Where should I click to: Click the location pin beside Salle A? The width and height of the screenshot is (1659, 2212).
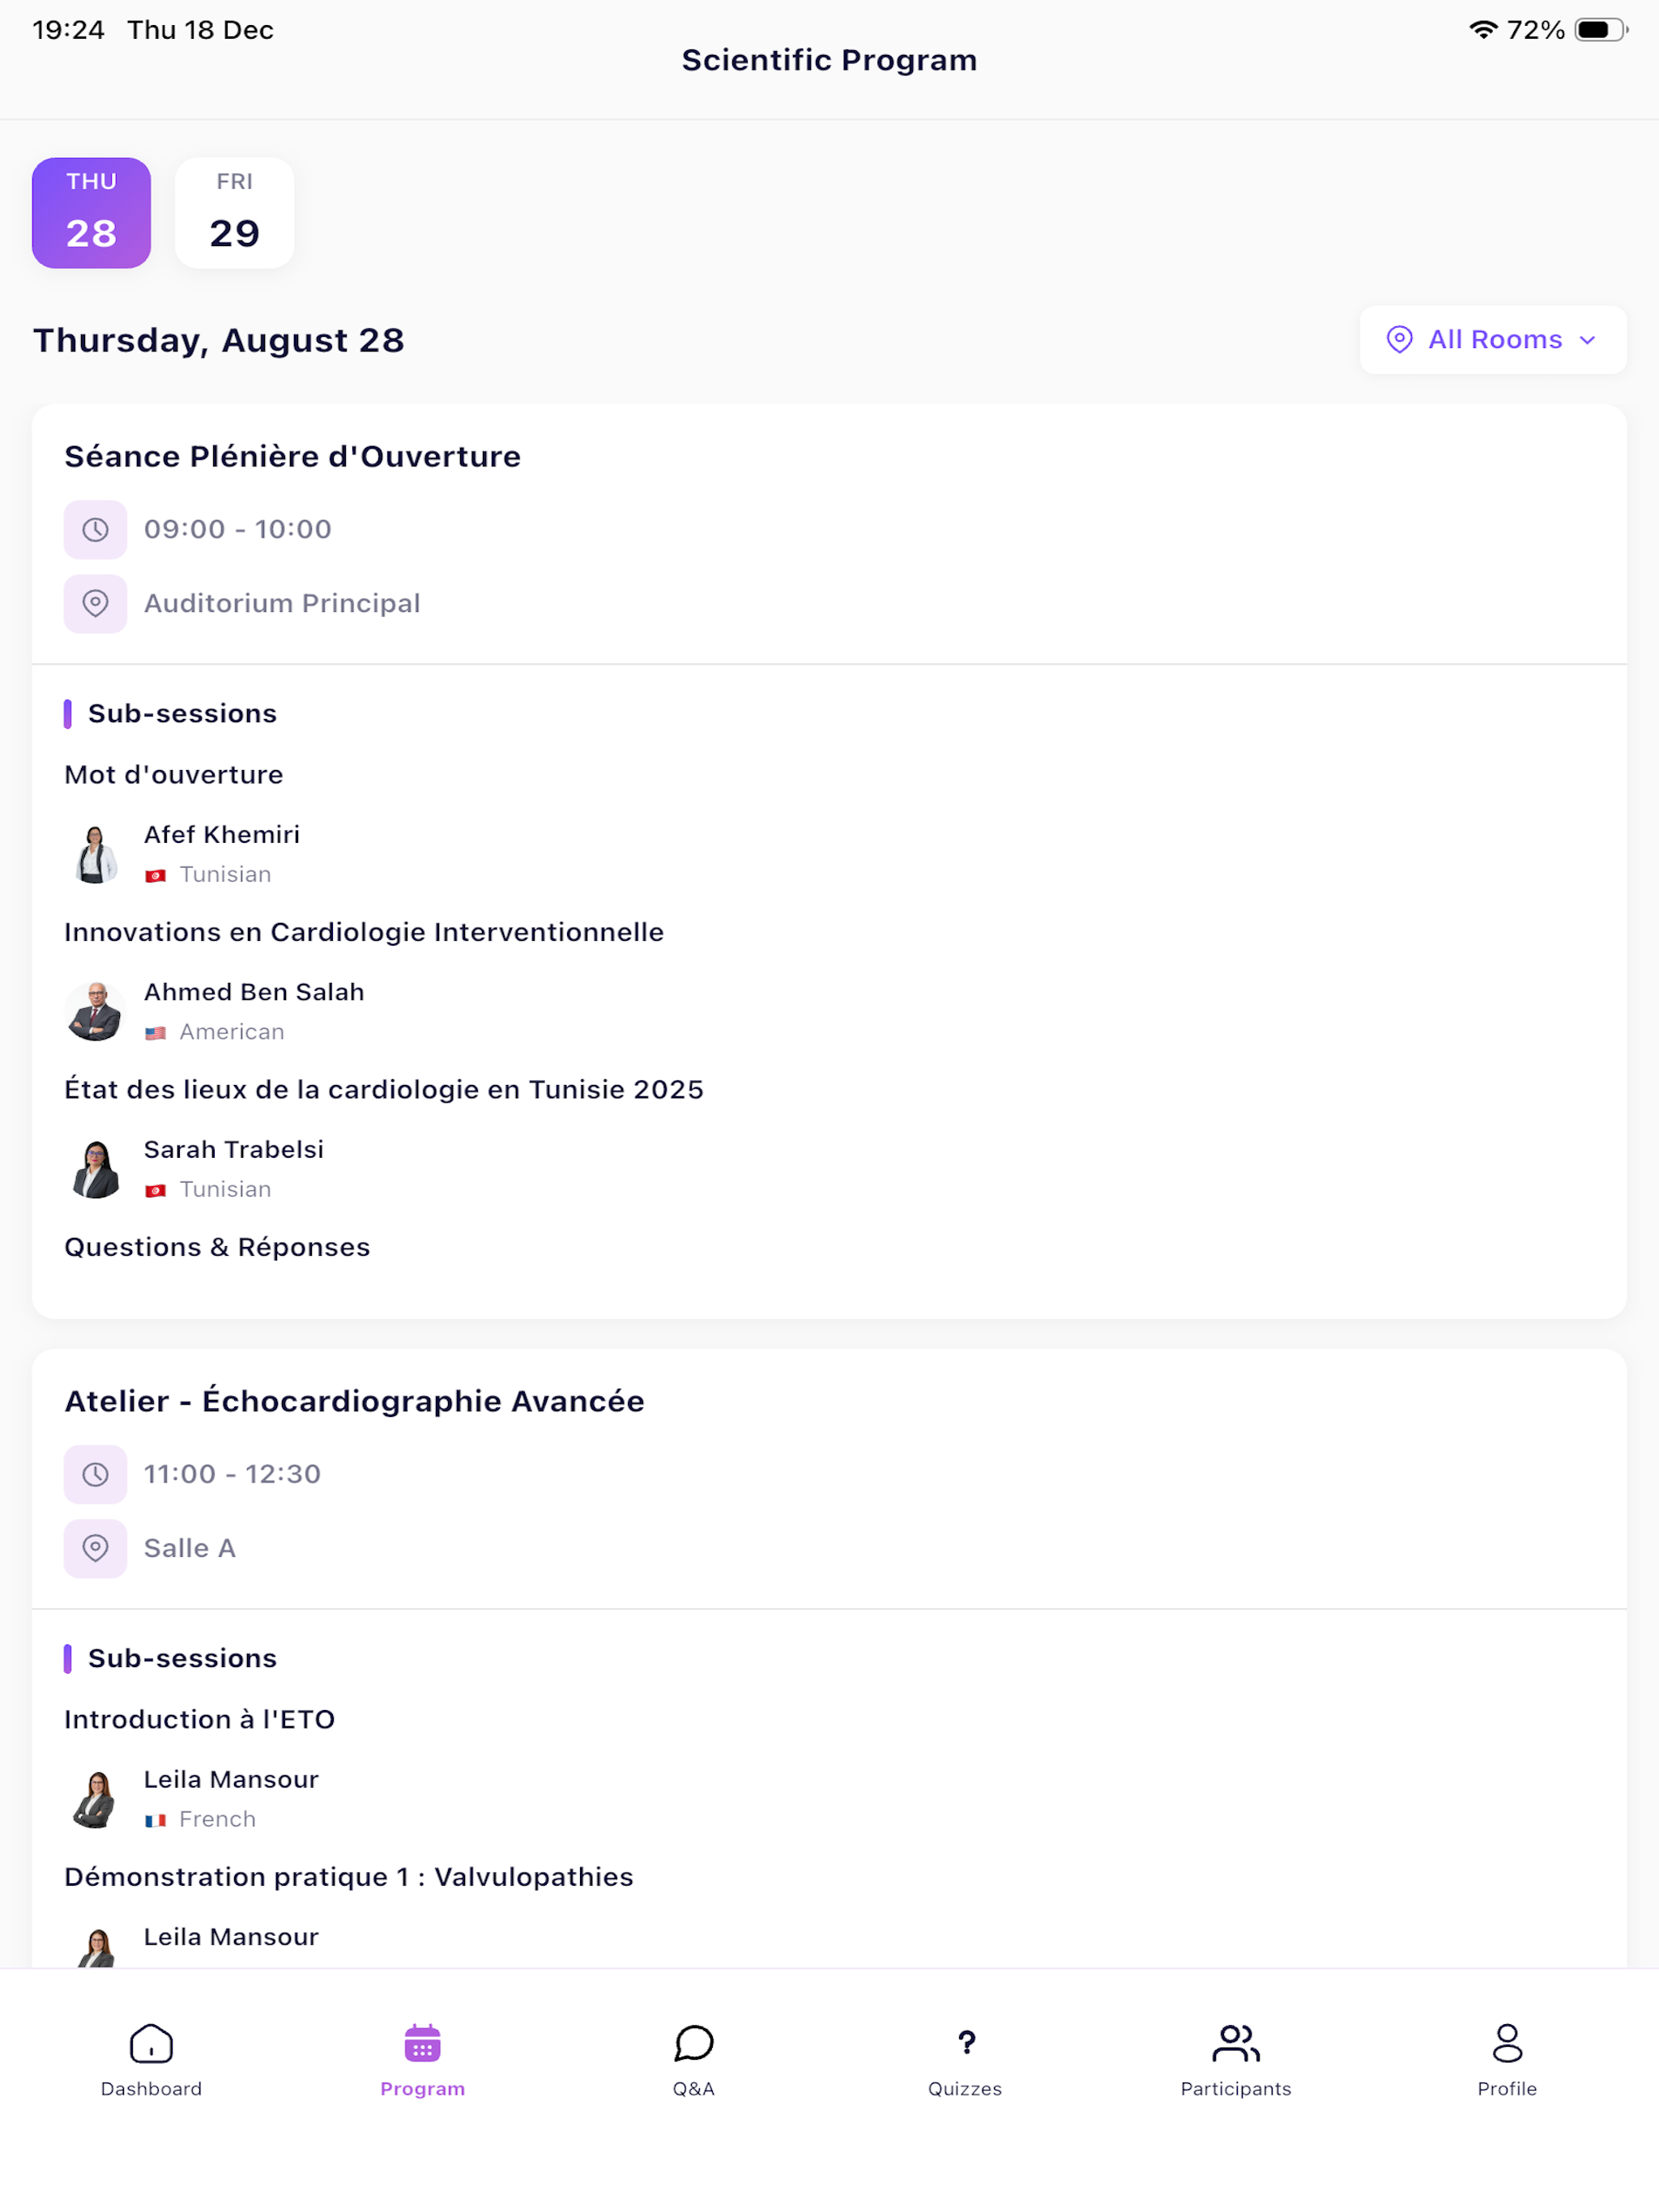pyautogui.click(x=95, y=1549)
